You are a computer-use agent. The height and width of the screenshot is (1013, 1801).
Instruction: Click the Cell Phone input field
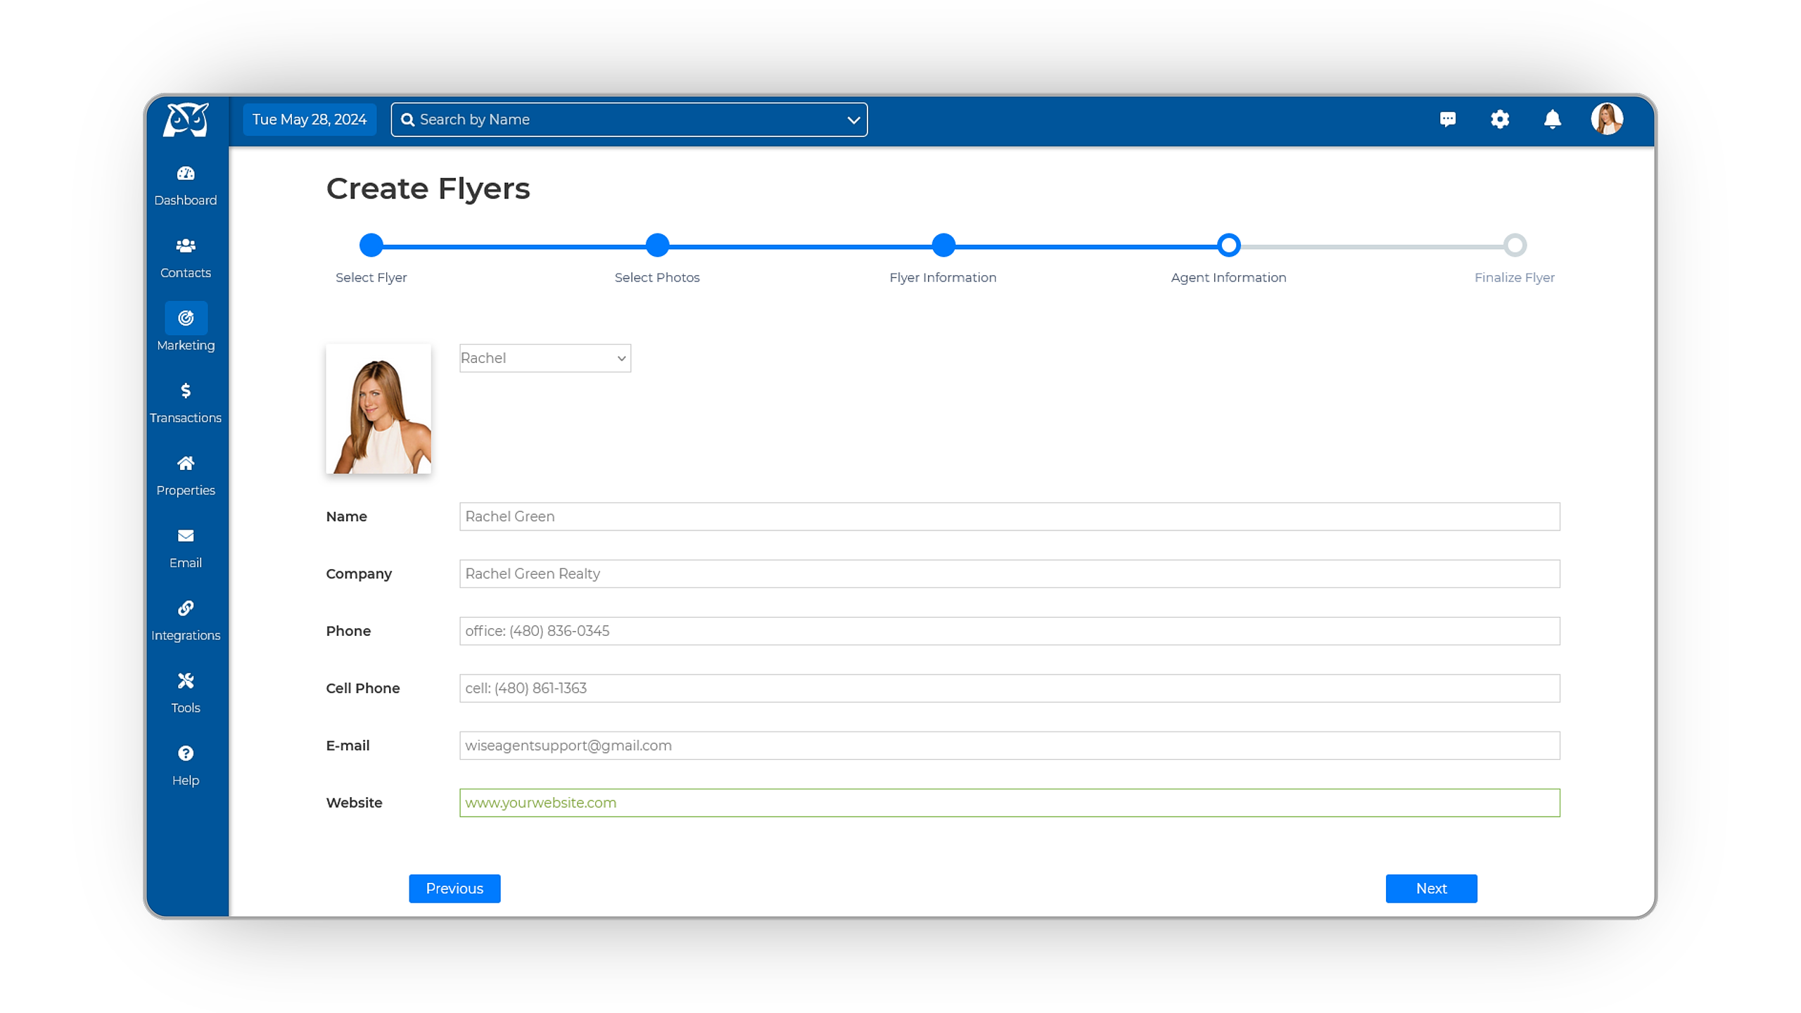click(1010, 688)
